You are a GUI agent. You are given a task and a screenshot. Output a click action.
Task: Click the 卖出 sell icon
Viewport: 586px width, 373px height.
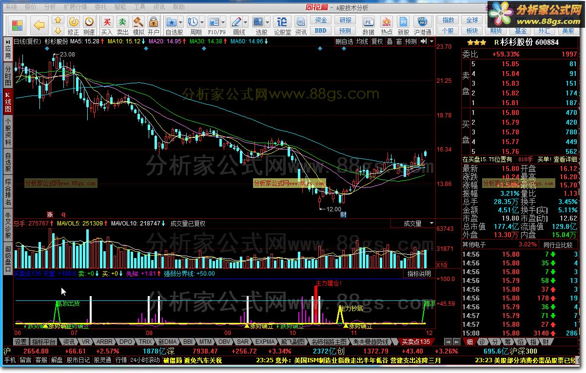123,25
